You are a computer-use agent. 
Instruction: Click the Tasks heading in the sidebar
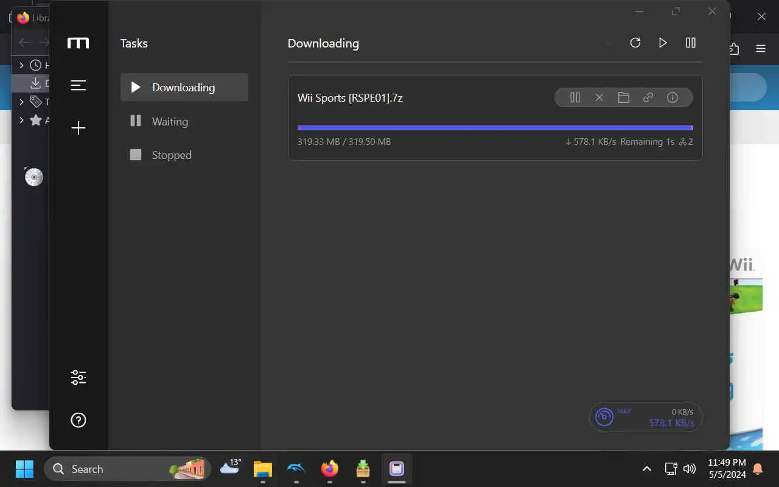click(x=134, y=43)
